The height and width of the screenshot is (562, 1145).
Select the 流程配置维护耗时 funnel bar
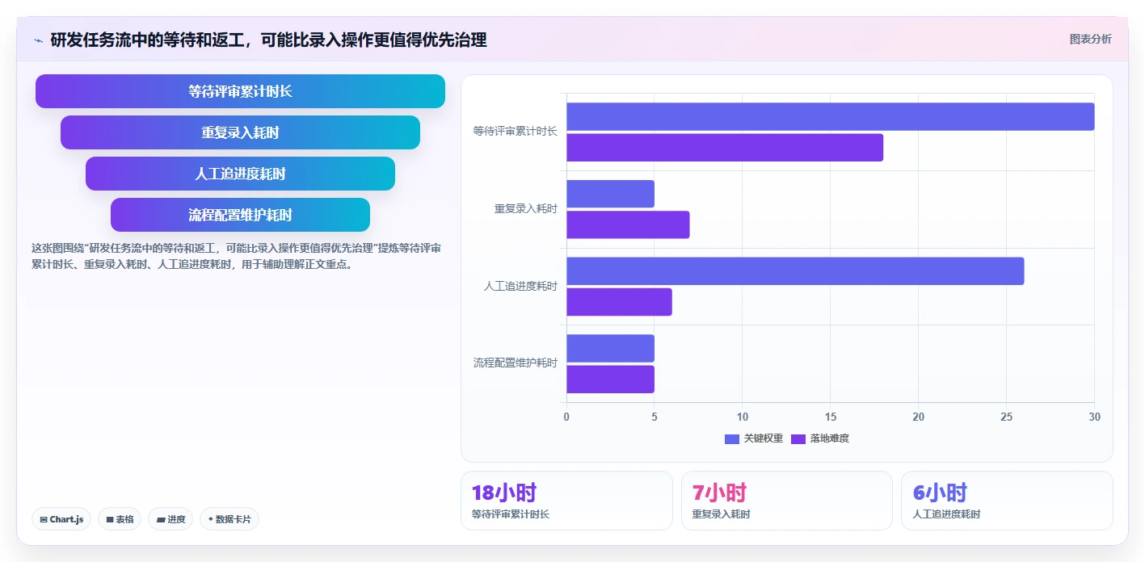tap(240, 215)
